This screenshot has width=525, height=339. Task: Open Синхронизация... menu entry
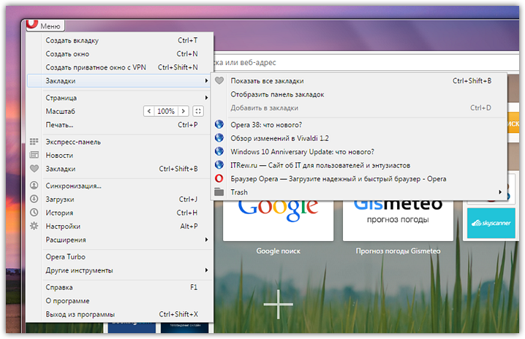[119, 186]
